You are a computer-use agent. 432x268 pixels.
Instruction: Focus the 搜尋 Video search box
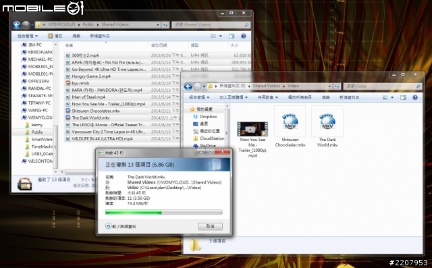click(x=383, y=86)
